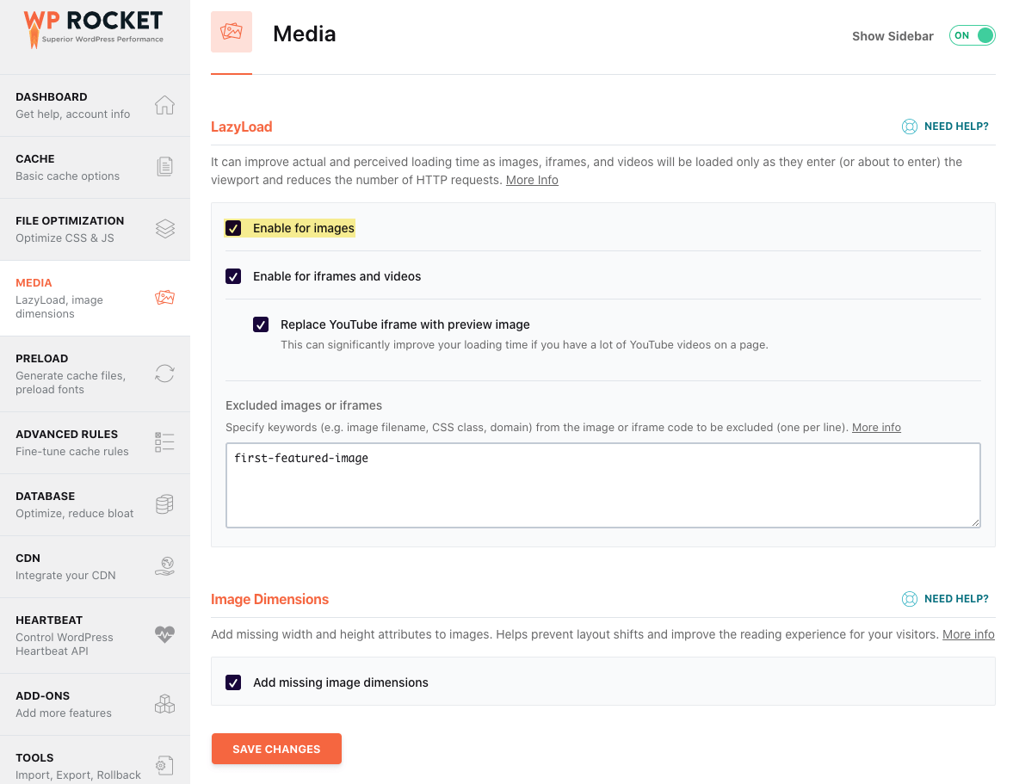
Task: Switch to the Tools section
Action: 95,764
